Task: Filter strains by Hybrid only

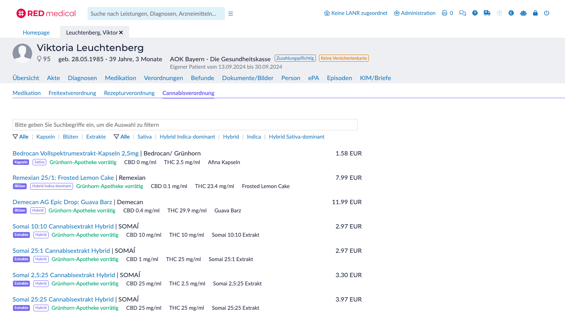Action: tap(231, 137)
